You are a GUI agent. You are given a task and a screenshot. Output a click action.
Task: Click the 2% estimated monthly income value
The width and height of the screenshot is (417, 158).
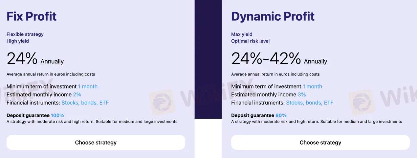77,95
